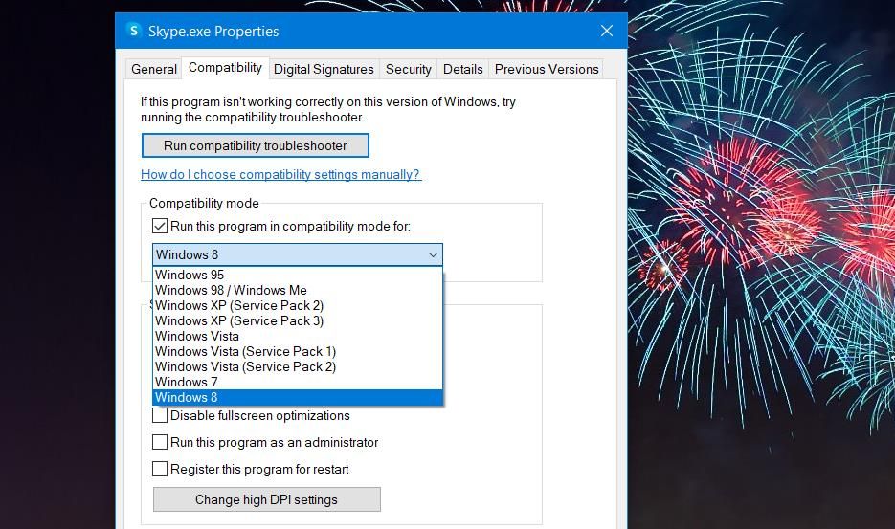Open the Details tab

(x=463, y=69)
